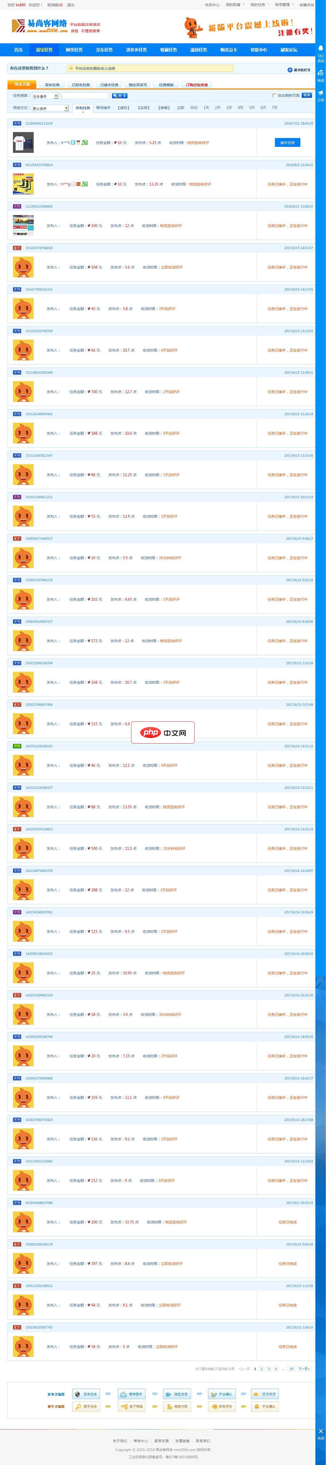Image resolution: width=326 pixels, height=1465 pixels.
Task: Open 京东任务 in the navigation bar
Action: [104, 50]
